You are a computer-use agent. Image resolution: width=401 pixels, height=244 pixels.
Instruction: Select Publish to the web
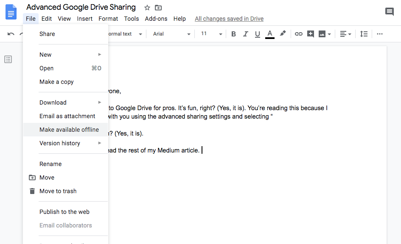point(65,212)
